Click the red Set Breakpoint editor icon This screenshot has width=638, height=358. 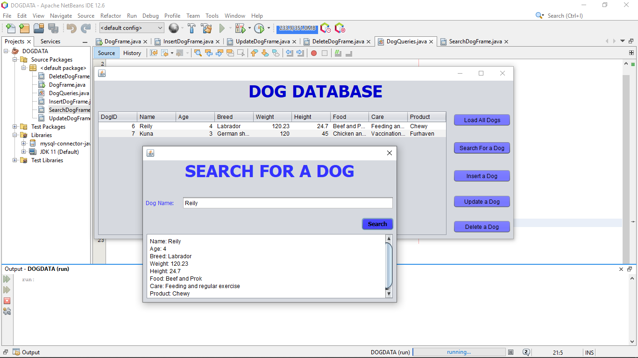point(312,53)
